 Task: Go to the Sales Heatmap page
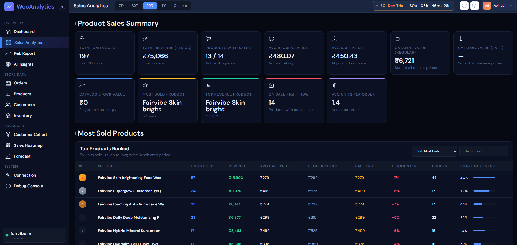(28, 145)
